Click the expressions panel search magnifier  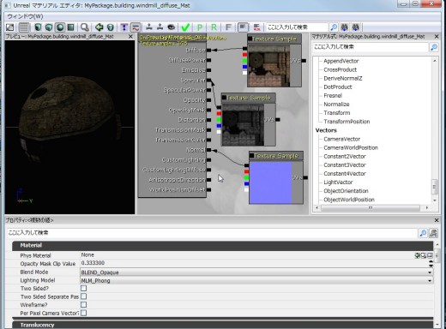click(434, 47)
